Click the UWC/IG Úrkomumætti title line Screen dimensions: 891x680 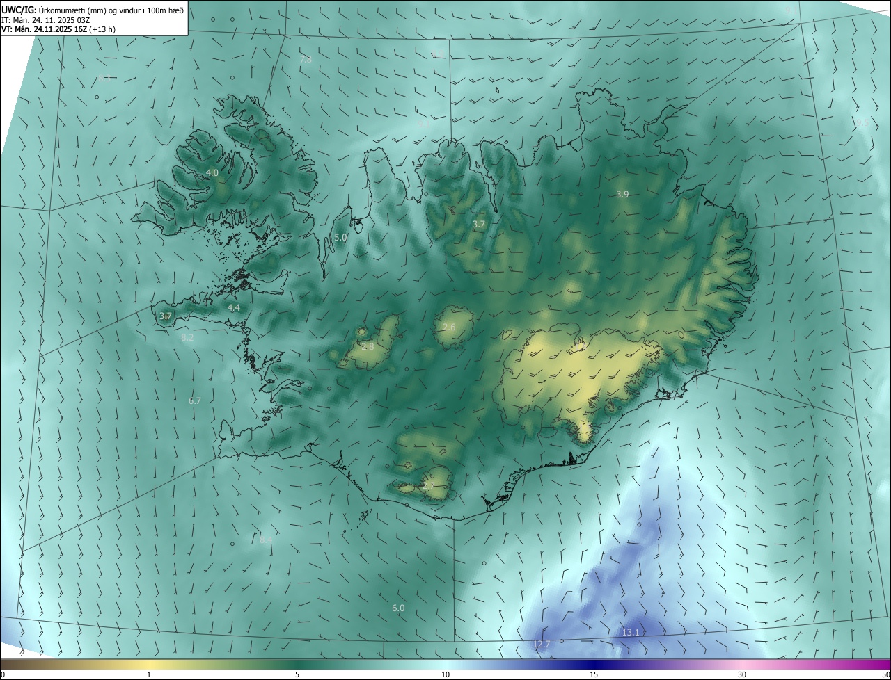pos(93,10)
